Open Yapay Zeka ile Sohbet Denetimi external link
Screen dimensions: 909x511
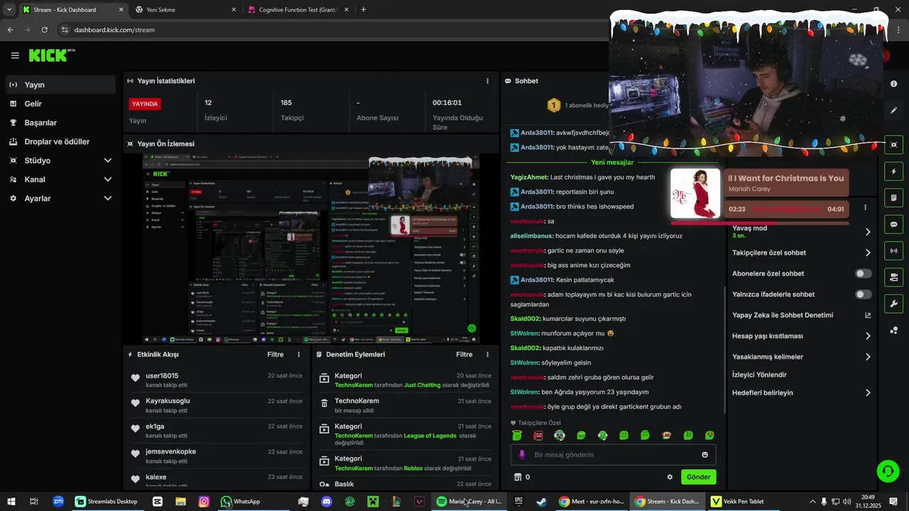[x=868, y=315]
